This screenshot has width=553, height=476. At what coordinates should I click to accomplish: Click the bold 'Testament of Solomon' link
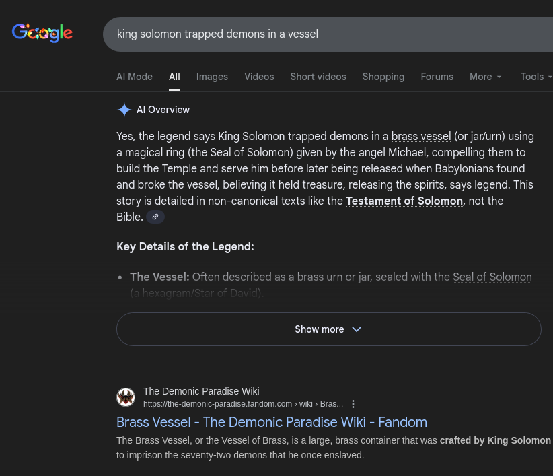(404, 201)
